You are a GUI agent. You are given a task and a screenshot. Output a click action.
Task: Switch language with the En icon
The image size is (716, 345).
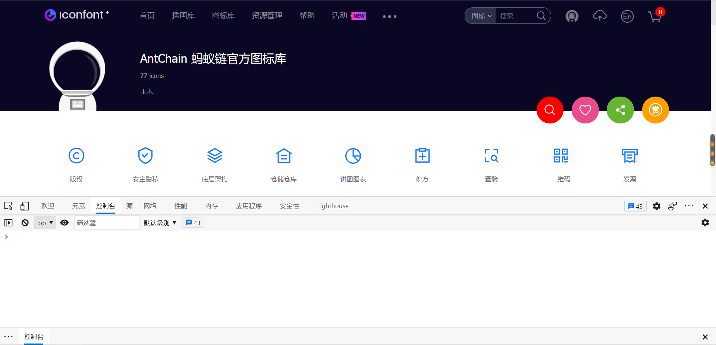pos(627,16)
